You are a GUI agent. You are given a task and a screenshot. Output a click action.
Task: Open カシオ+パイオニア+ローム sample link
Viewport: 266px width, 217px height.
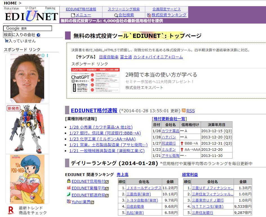click(158, 57)
